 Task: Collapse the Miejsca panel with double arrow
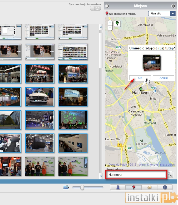tap(107, 6)
